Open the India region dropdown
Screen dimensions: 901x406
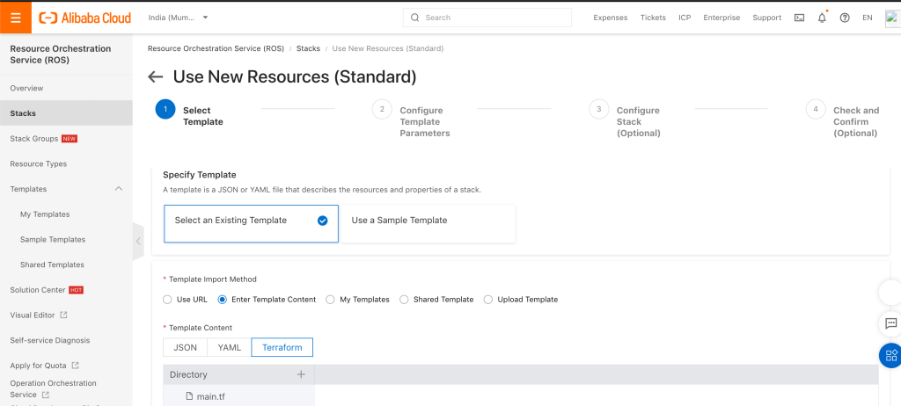179,18
